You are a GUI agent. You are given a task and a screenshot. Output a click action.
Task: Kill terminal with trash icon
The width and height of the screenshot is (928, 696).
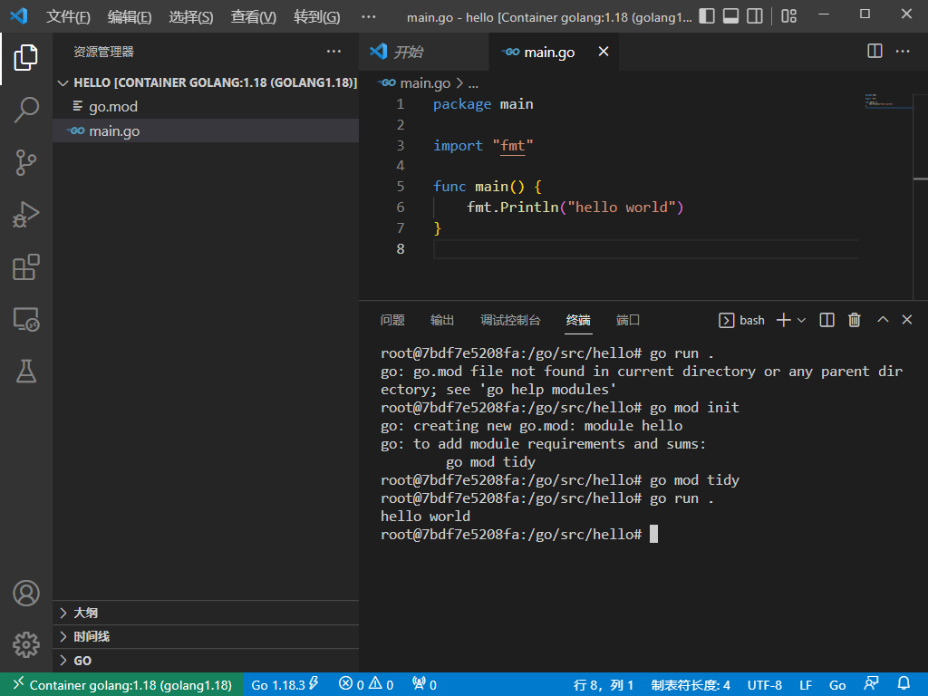(854, 320)
